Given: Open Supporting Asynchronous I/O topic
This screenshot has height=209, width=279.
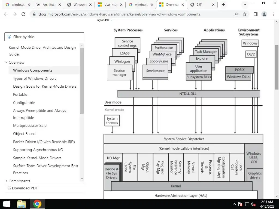Looking at the screenshot, I should click(38, 150).
